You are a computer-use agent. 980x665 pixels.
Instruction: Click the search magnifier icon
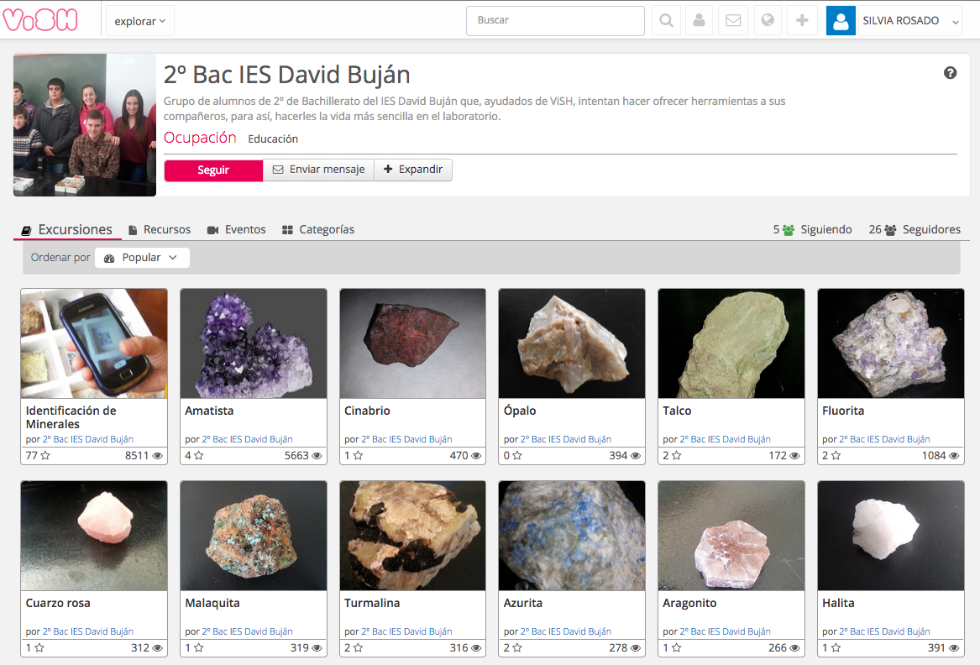click(666, 21)
